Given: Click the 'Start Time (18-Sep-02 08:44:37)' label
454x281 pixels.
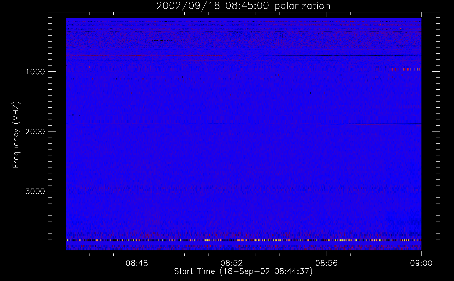Looking at the screenshot, I should (243, 271).
